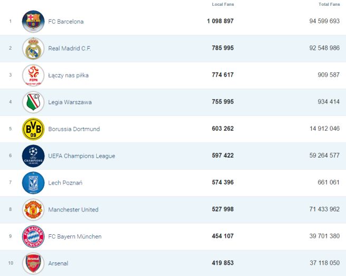346x276 pixels.
Task: Open the Real Madrid C.F. name link
Action: click(69, 49)
